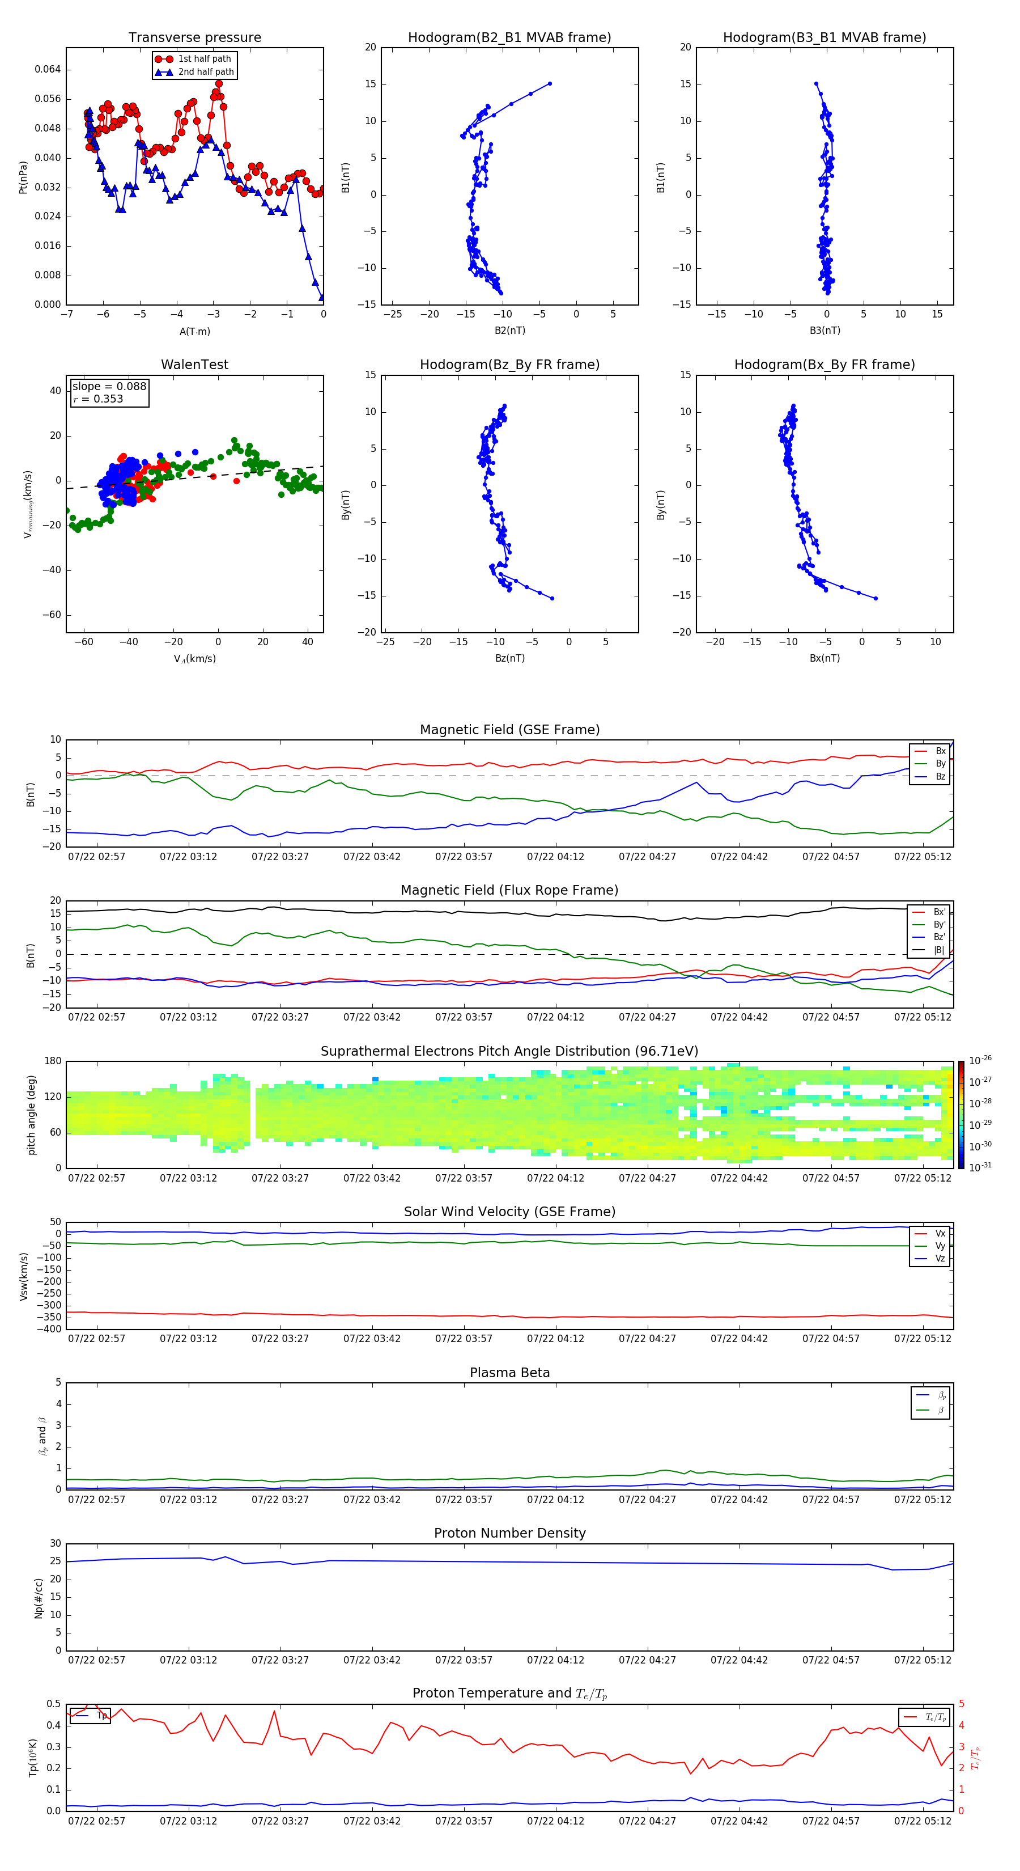Click the red 'Te/Tp' right axis label
Screen dimensions: 1020x1871
pyautogui.click(x=976, y=1758)
